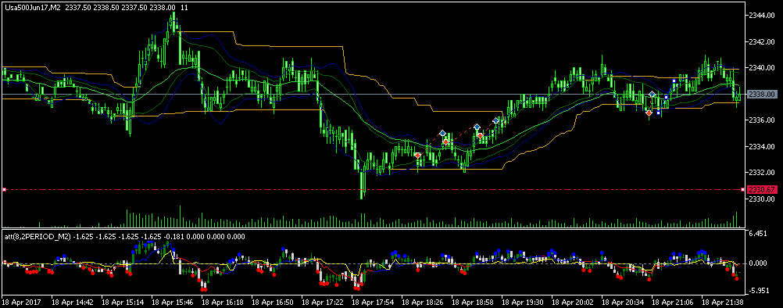Select the red 2330.67 price level tag
This screenshot has height=308, width=783.
click(x=762, y=190)
